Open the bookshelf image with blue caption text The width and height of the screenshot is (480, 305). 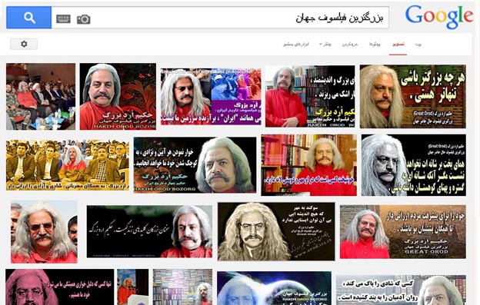[308, 165]
